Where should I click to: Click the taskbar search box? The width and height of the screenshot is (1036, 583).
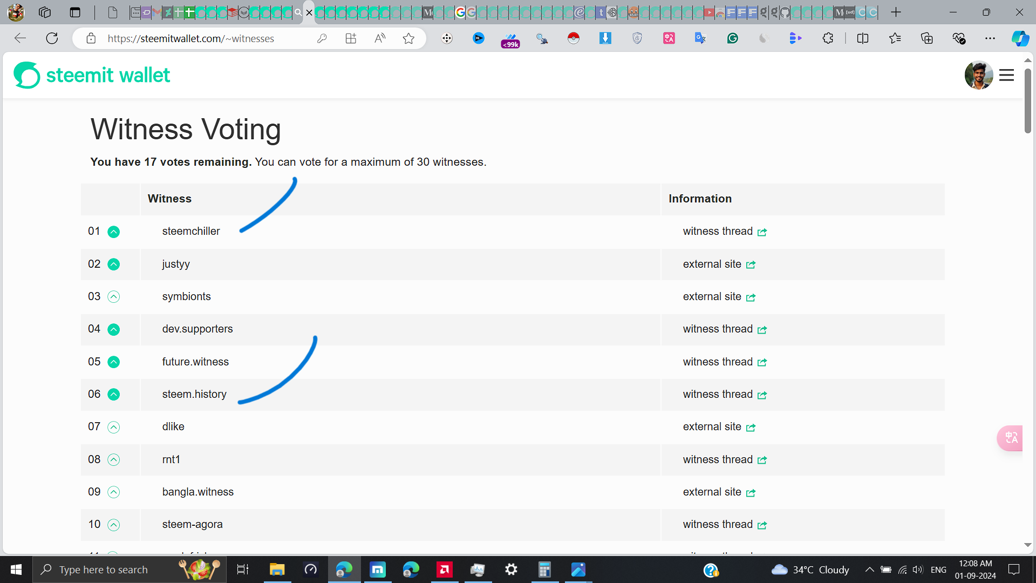[x=129, y=570]
